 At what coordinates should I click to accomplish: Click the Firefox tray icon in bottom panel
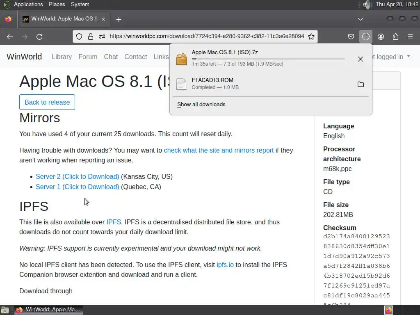[x=388, y=310]
